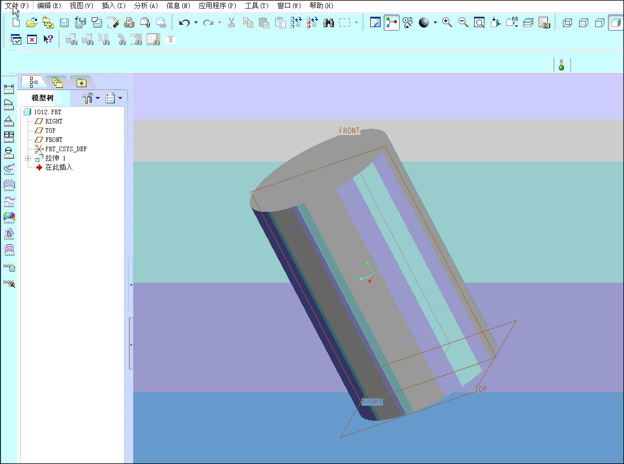Open the 应用程序(P) menu
The image size is (624, 464).
pos(217,6)
